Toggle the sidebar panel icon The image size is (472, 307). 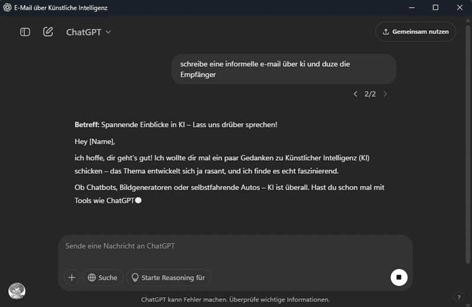point(25,32)
